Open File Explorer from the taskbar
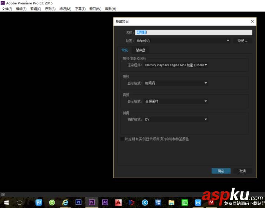Screen dimensions: 265x208 tap(171, 202)
